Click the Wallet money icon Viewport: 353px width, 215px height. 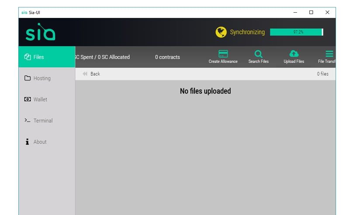coord(28,99)
